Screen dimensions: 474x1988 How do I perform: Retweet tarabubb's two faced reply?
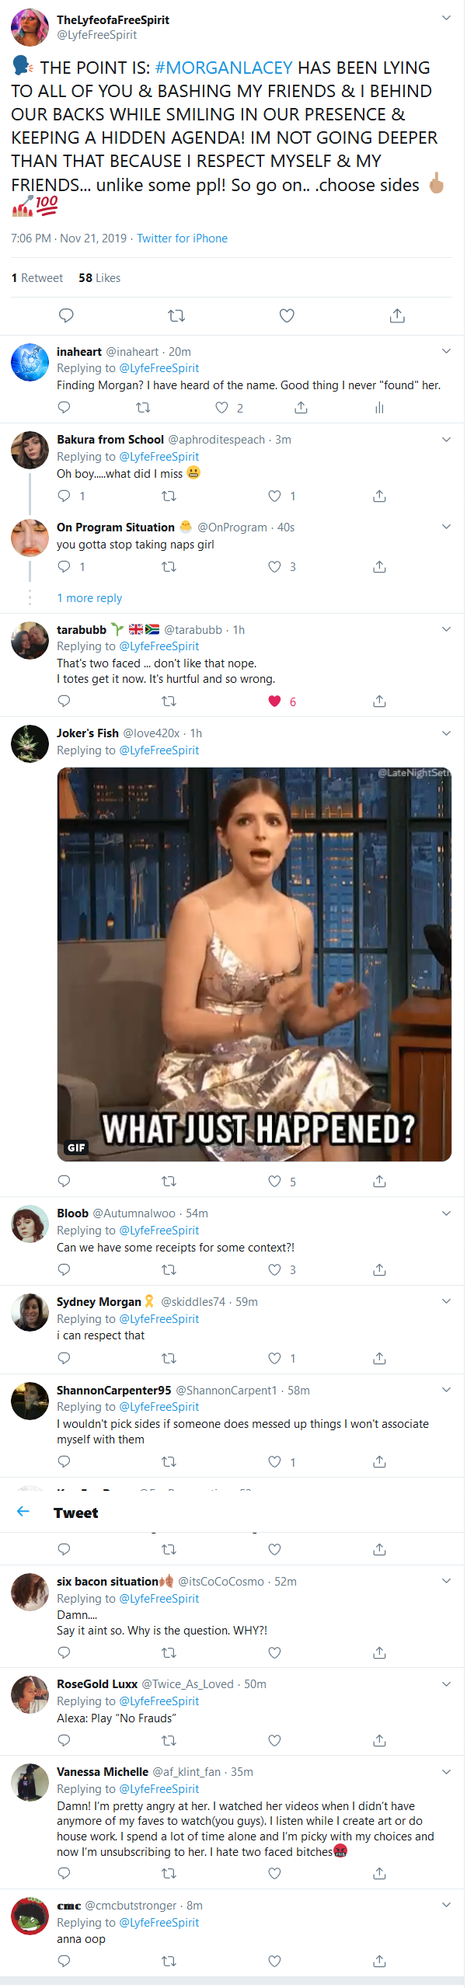(x=169, y=702)
